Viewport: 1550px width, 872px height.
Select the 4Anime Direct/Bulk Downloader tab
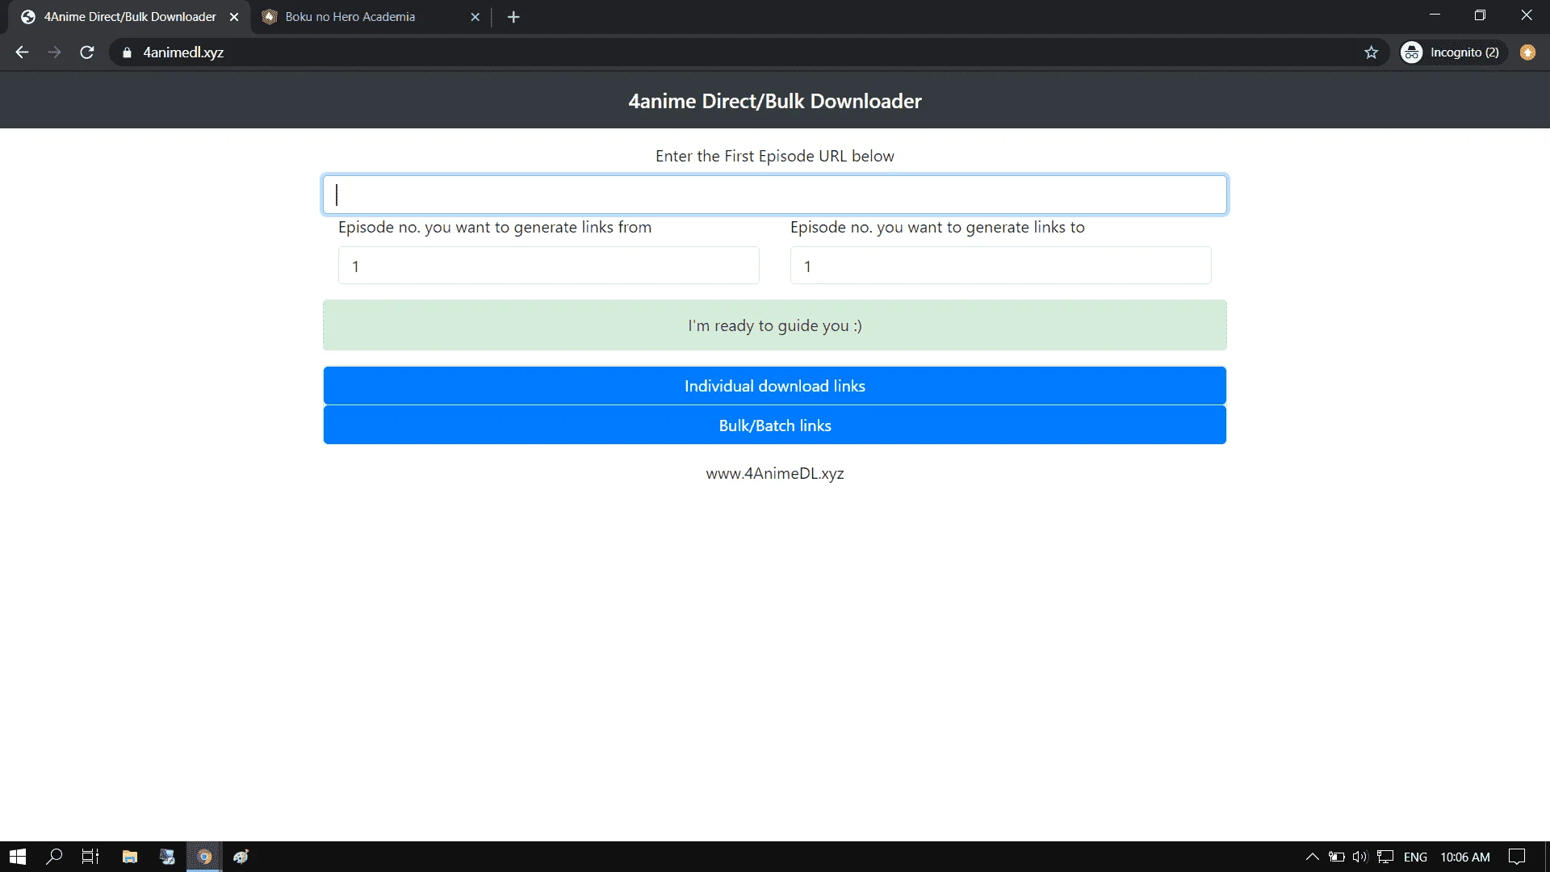(129, 17)
